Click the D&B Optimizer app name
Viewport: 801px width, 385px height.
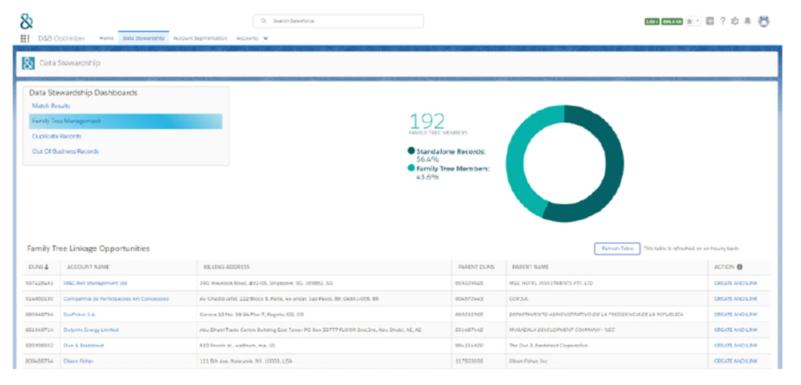point(62,38)
